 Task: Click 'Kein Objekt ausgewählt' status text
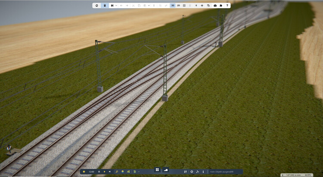pyautogui.click(x=222, y=172)
